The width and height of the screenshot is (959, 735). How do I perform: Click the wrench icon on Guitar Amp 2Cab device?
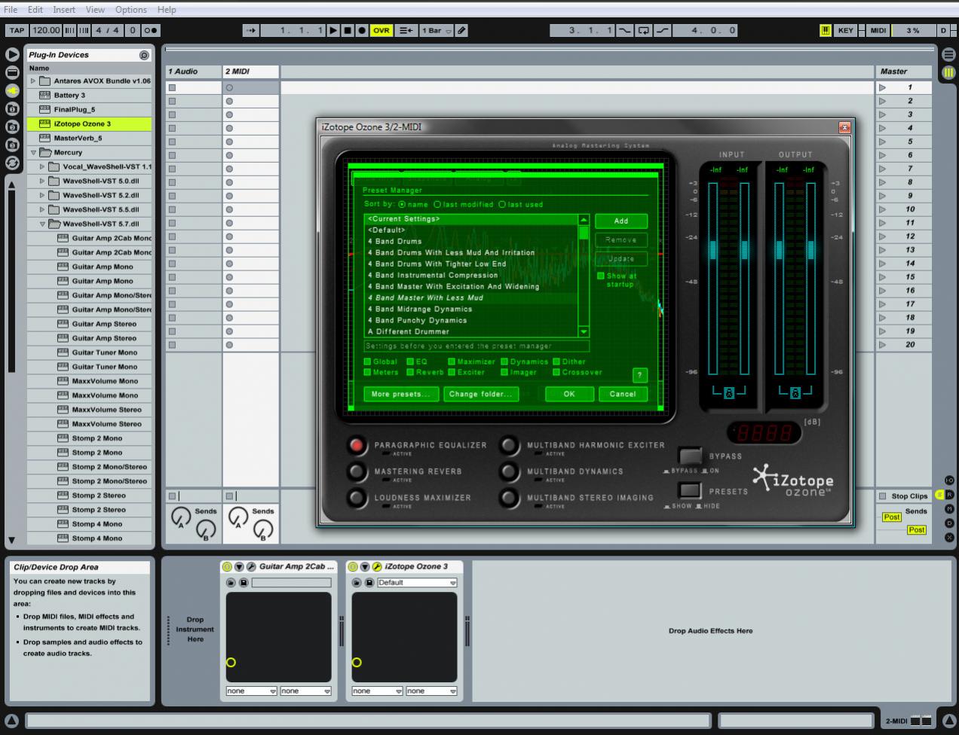[251, 566]
